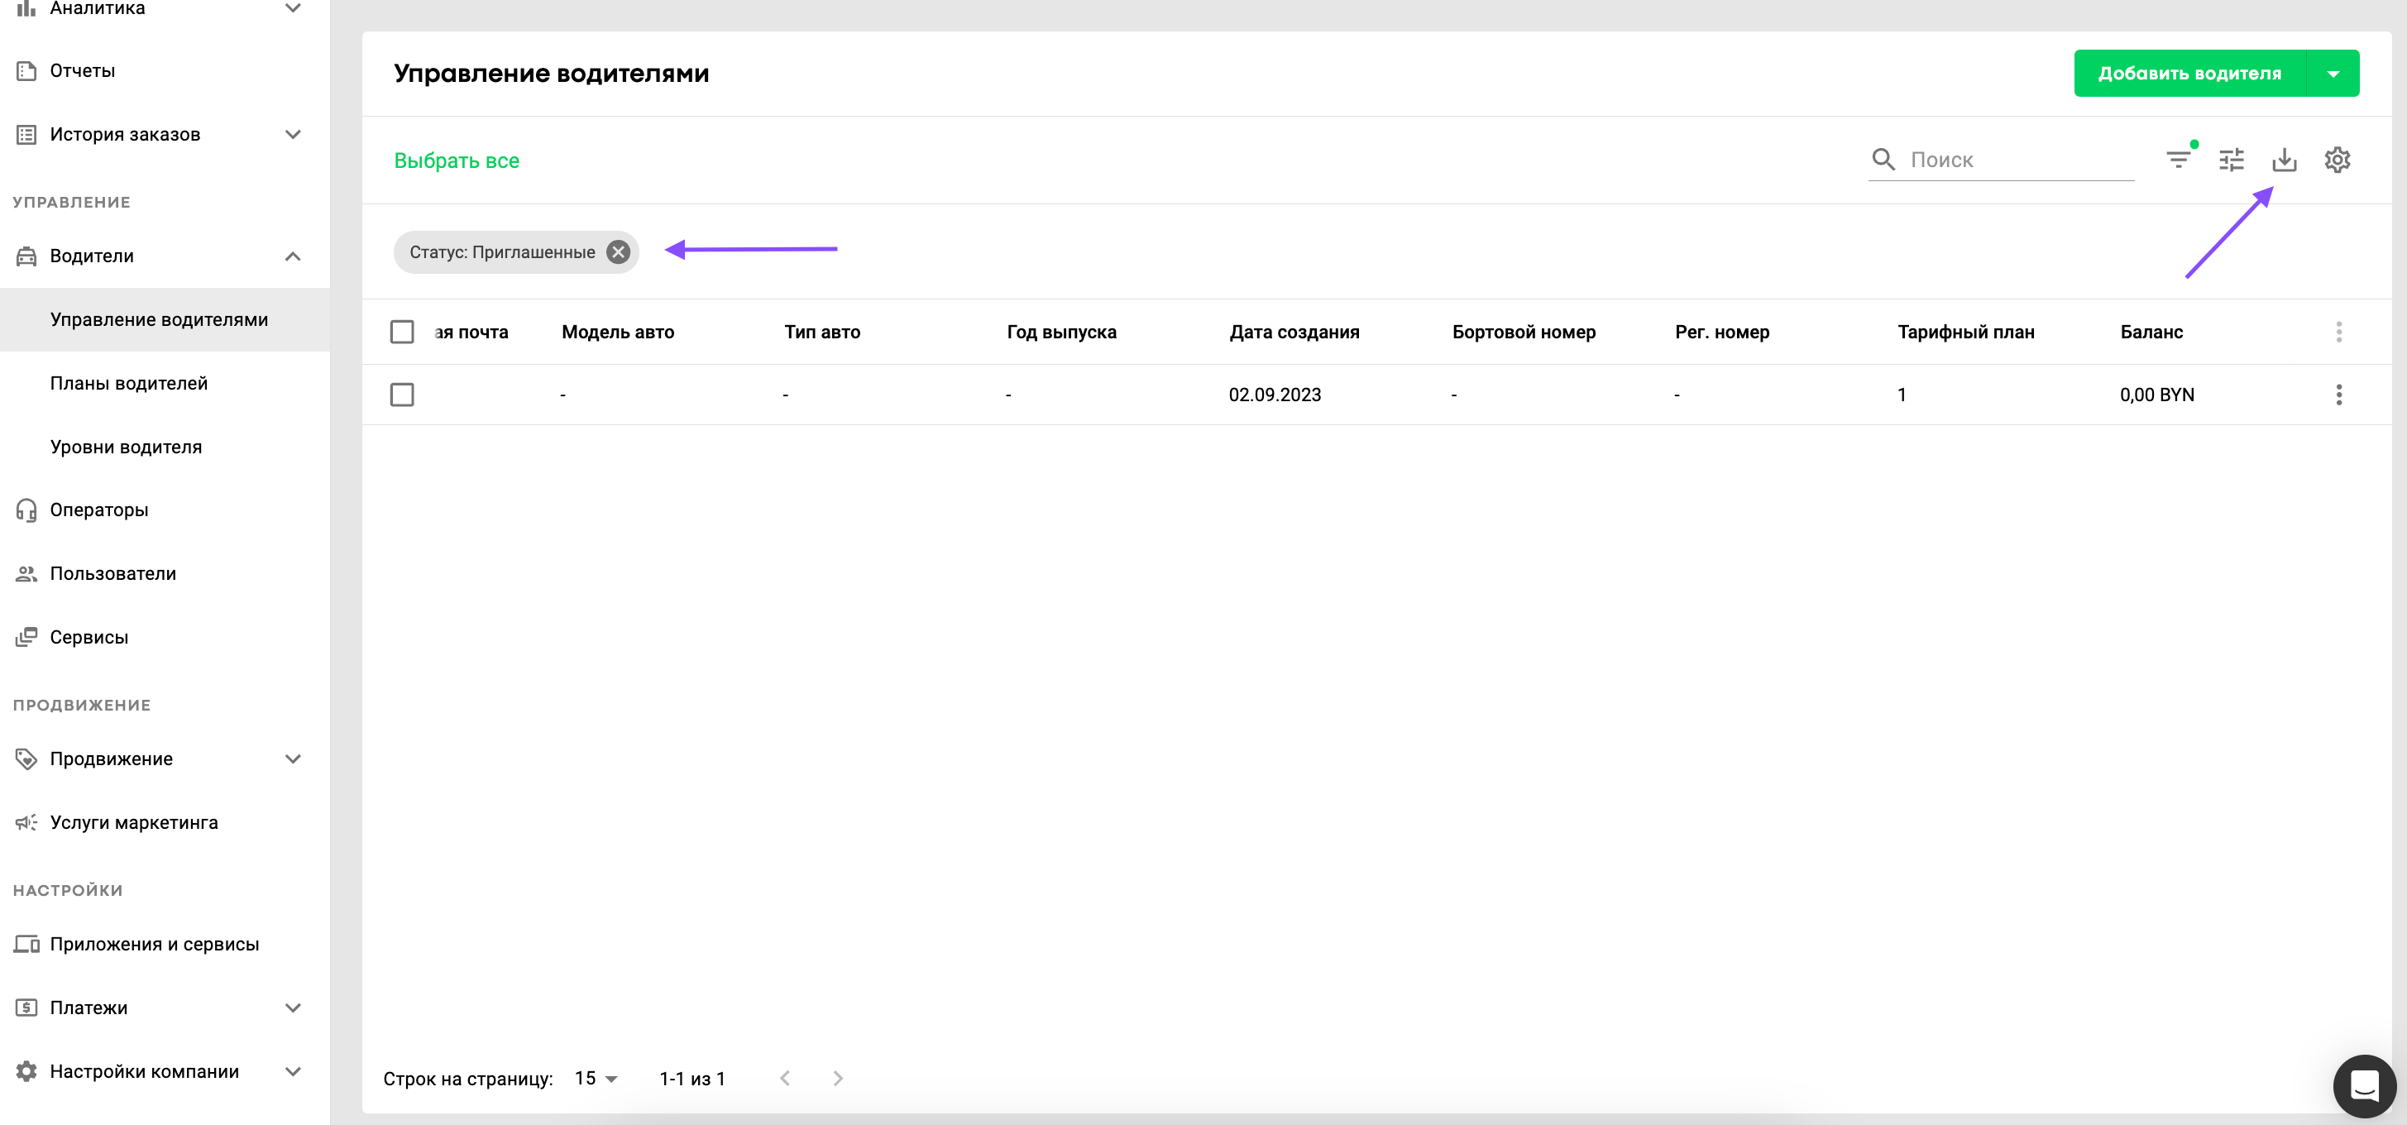Image resolution: width=2407 pixels, height=1125 pixels.
Task: Open the Добавить водителя dropdown arrow
Action: pos(2333,74)
